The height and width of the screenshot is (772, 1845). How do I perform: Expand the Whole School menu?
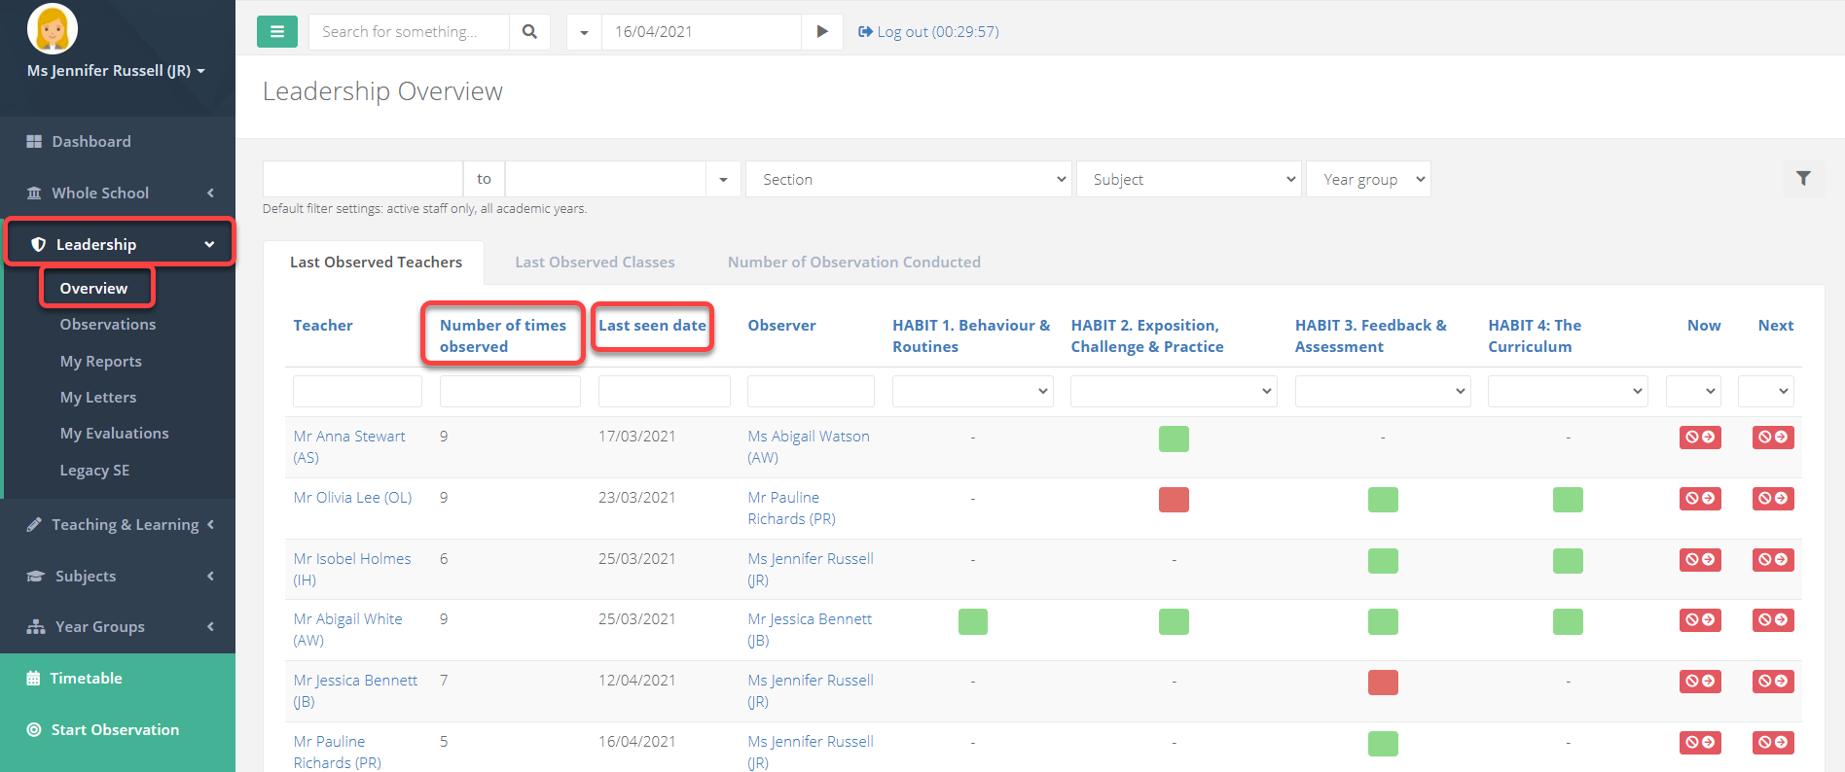[x=118, y=193]
